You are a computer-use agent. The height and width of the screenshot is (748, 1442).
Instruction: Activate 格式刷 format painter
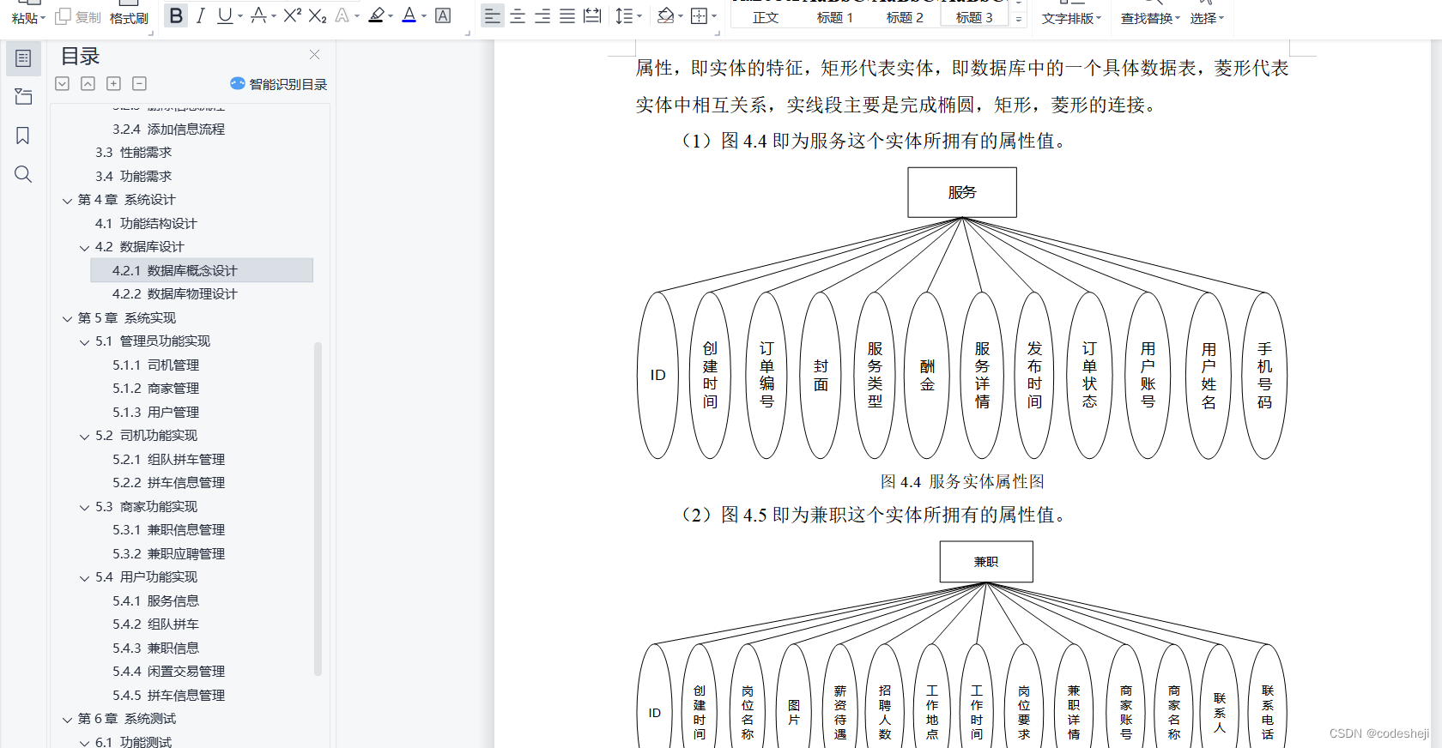129,18
